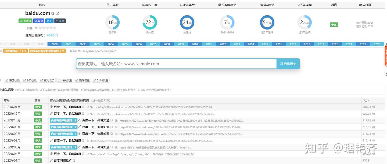Click the 查询历史 search button
This screenshot has height=164, width=387.
point(288,64)
